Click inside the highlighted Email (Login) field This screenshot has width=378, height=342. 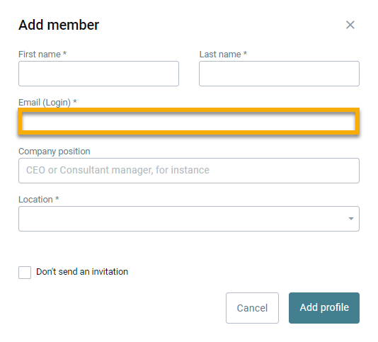[x=189, y=121]
